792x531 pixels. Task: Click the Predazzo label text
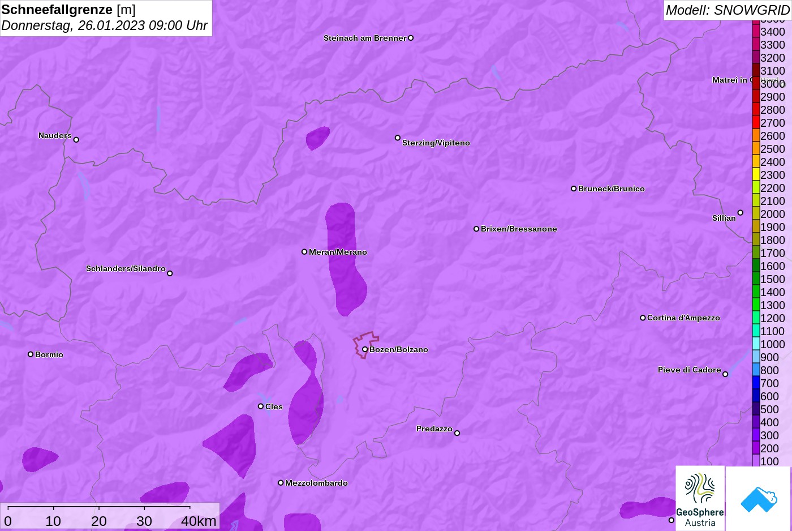coord(434,429)
